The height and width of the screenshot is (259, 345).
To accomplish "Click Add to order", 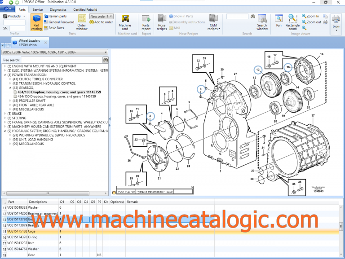I will coord(102,22).
